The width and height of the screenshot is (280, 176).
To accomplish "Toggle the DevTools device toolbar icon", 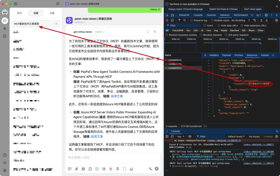I will 172,15.
